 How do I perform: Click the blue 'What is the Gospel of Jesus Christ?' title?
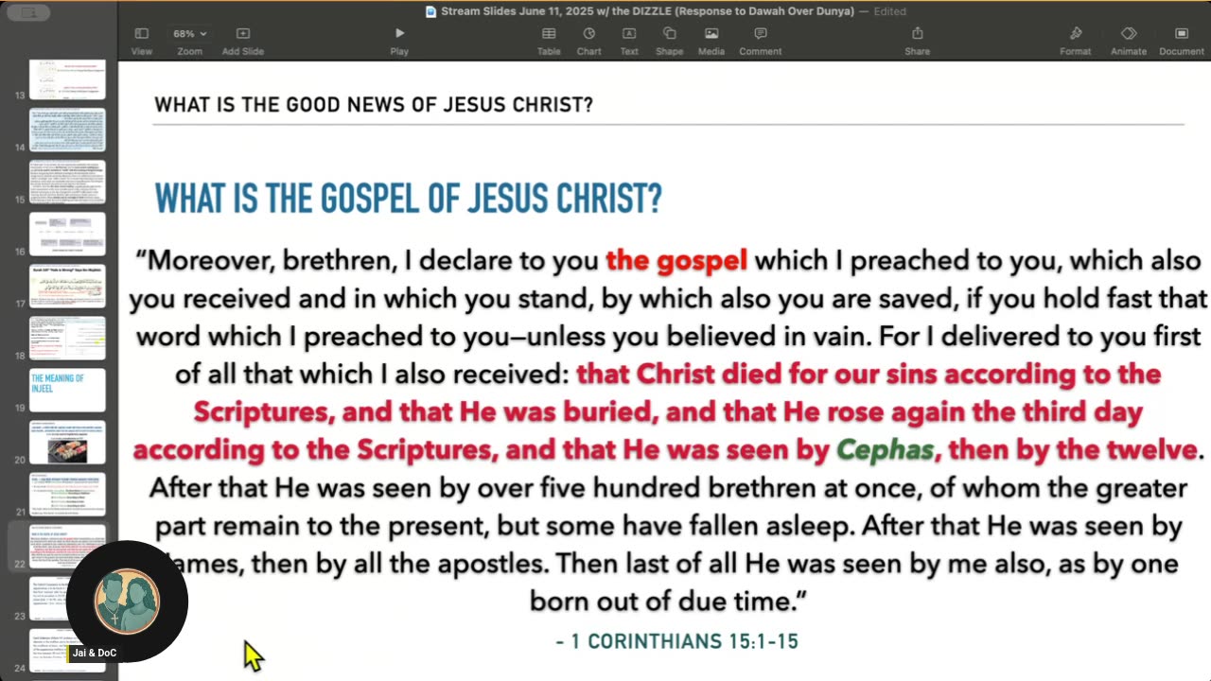(409, 199)
